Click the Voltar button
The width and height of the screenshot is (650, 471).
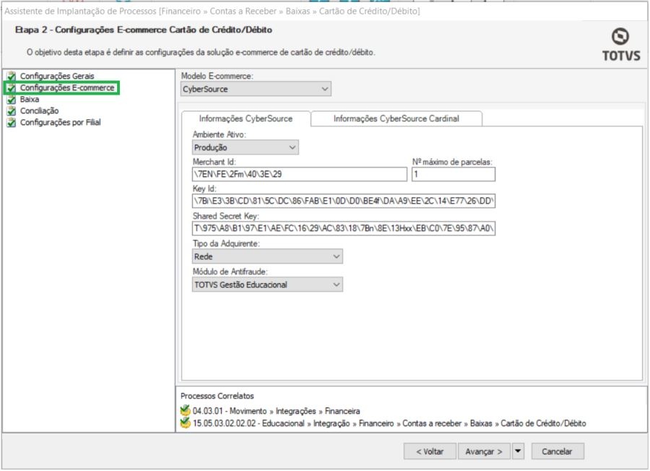[x=430, y=451]
